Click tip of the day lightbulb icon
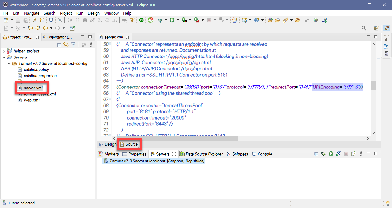Screen dimensions: 392x208 (387, 203)
